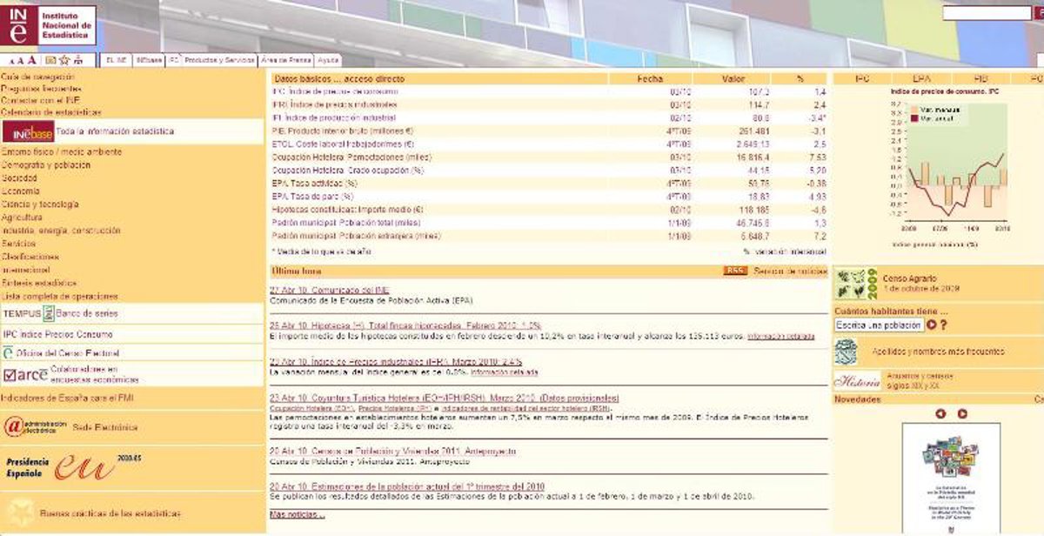Click the INEbase logo icon
Image resolution: width=1044 pixels, height=536 pixels.
coord(28,131)
